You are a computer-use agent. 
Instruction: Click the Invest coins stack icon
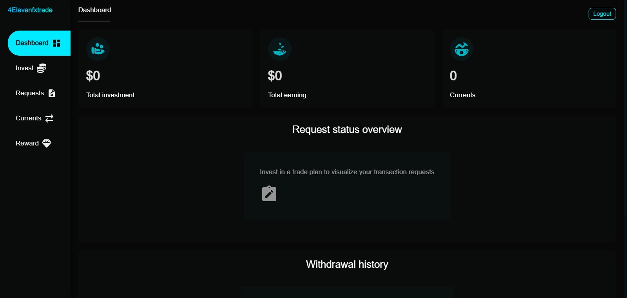pyautogui.click(x=42, y=68)
